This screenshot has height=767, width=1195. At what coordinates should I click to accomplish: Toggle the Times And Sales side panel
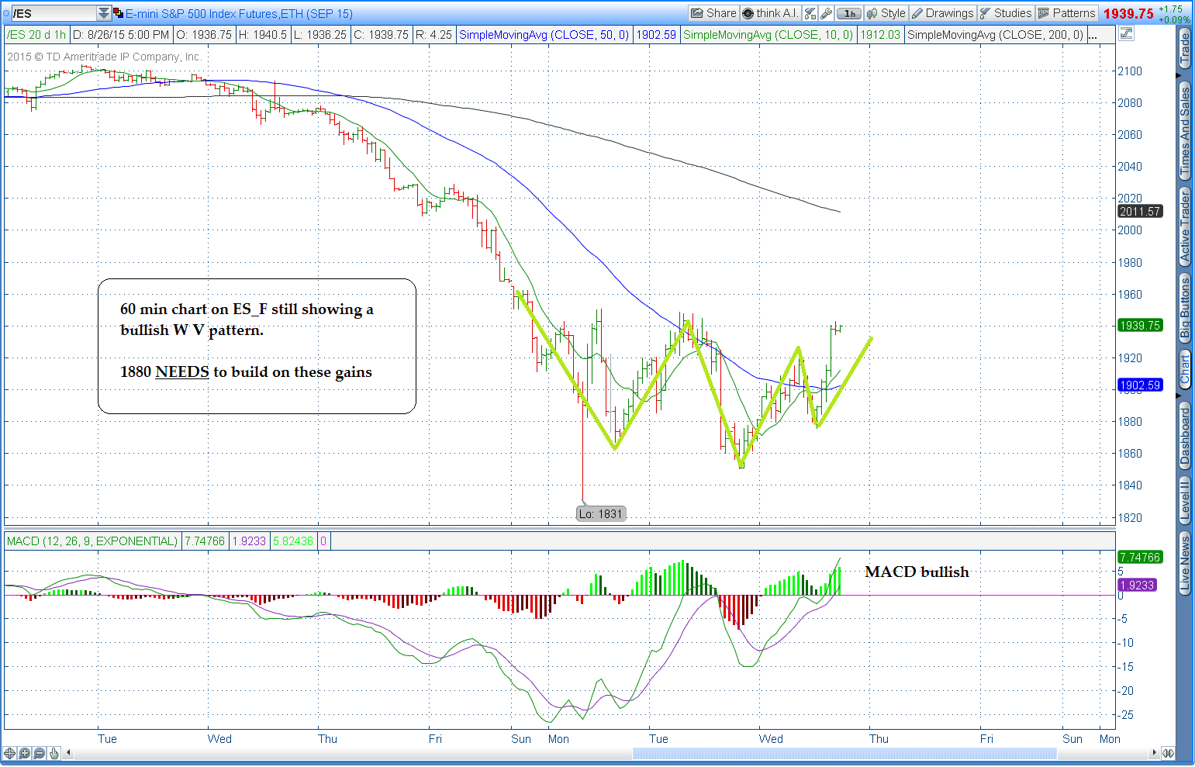pyautogui.click(x=1184, y=132)
